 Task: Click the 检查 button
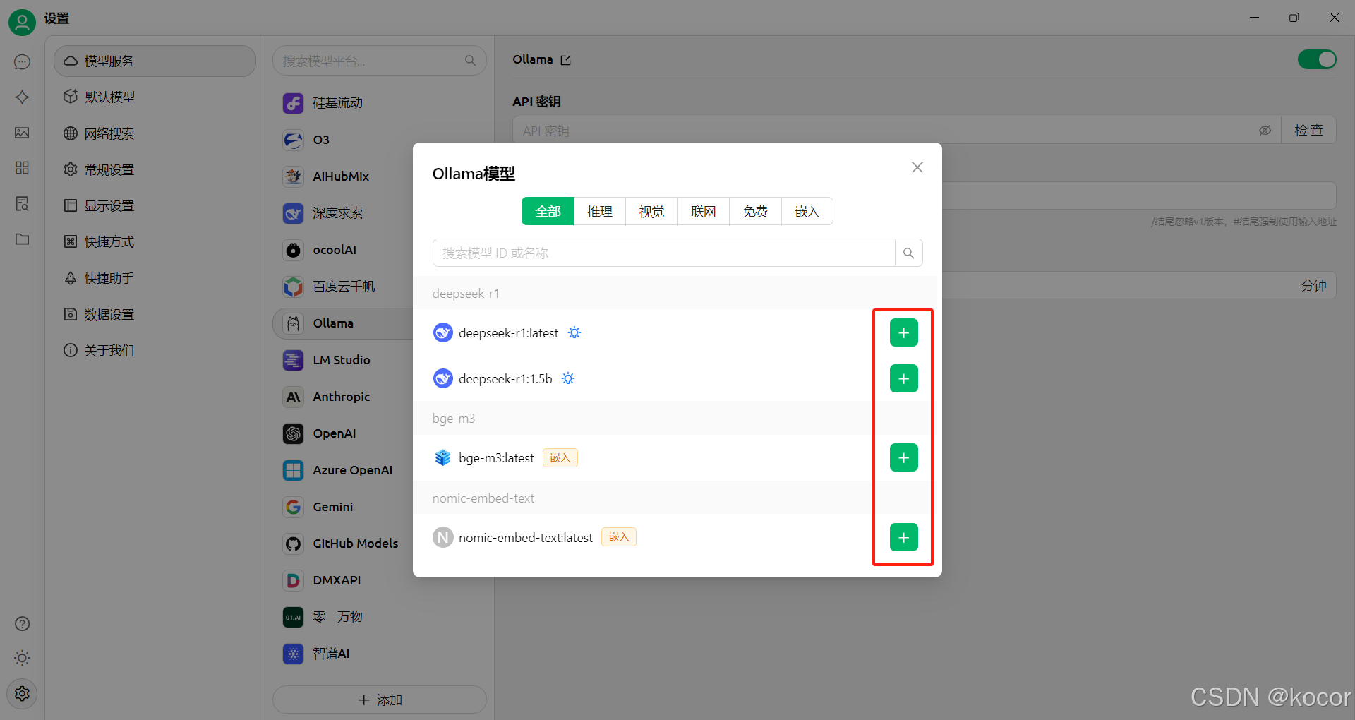coord(1308,130)
